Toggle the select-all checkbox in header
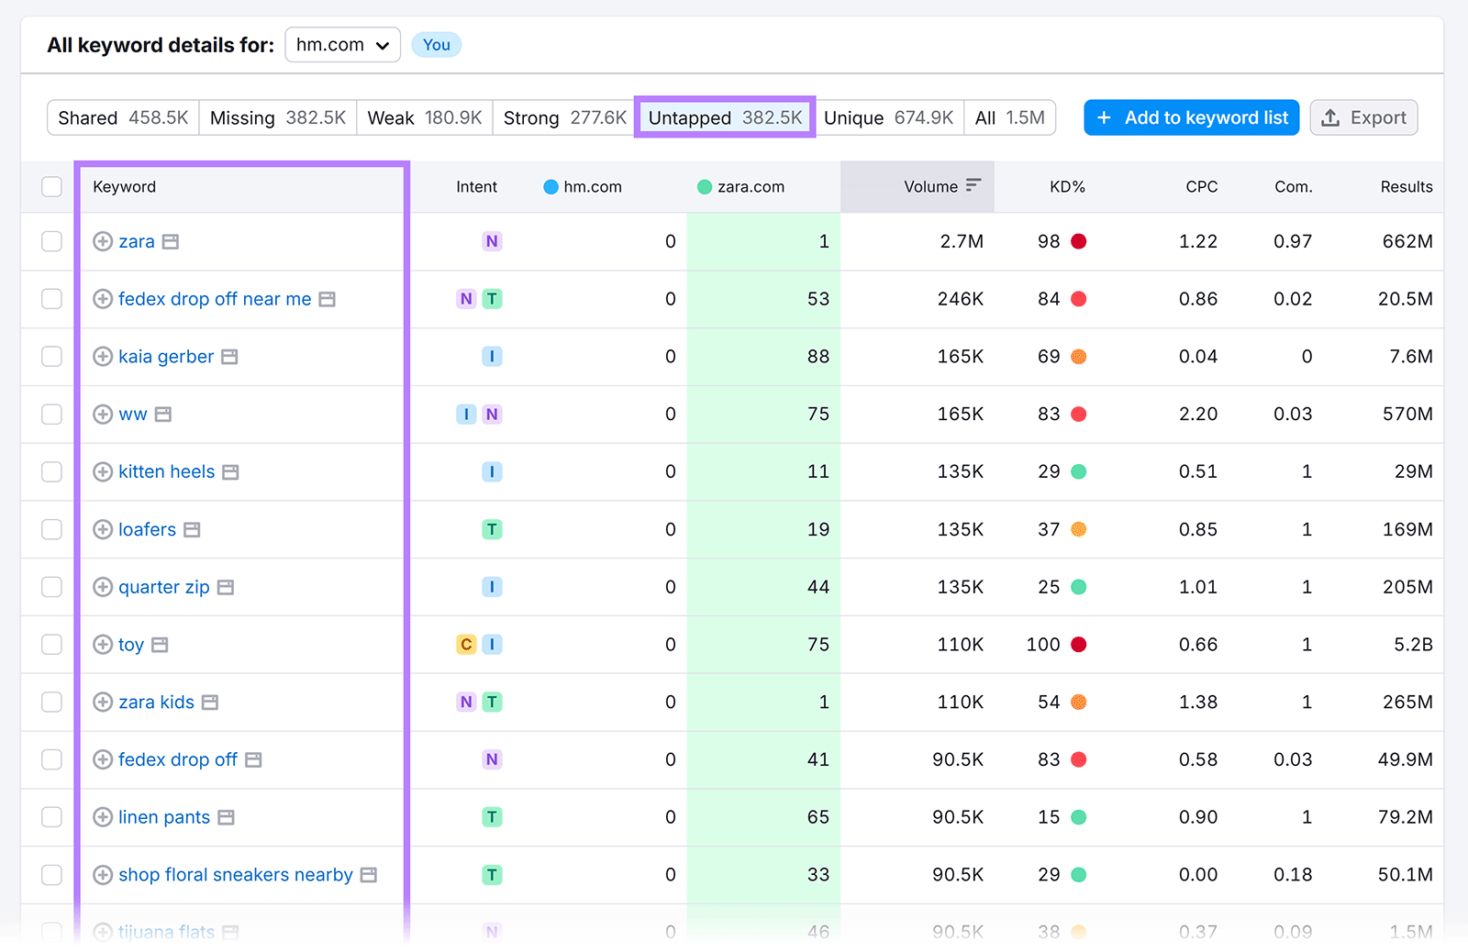The width and height of the screenshot is (1468, 952). point(52,187)
